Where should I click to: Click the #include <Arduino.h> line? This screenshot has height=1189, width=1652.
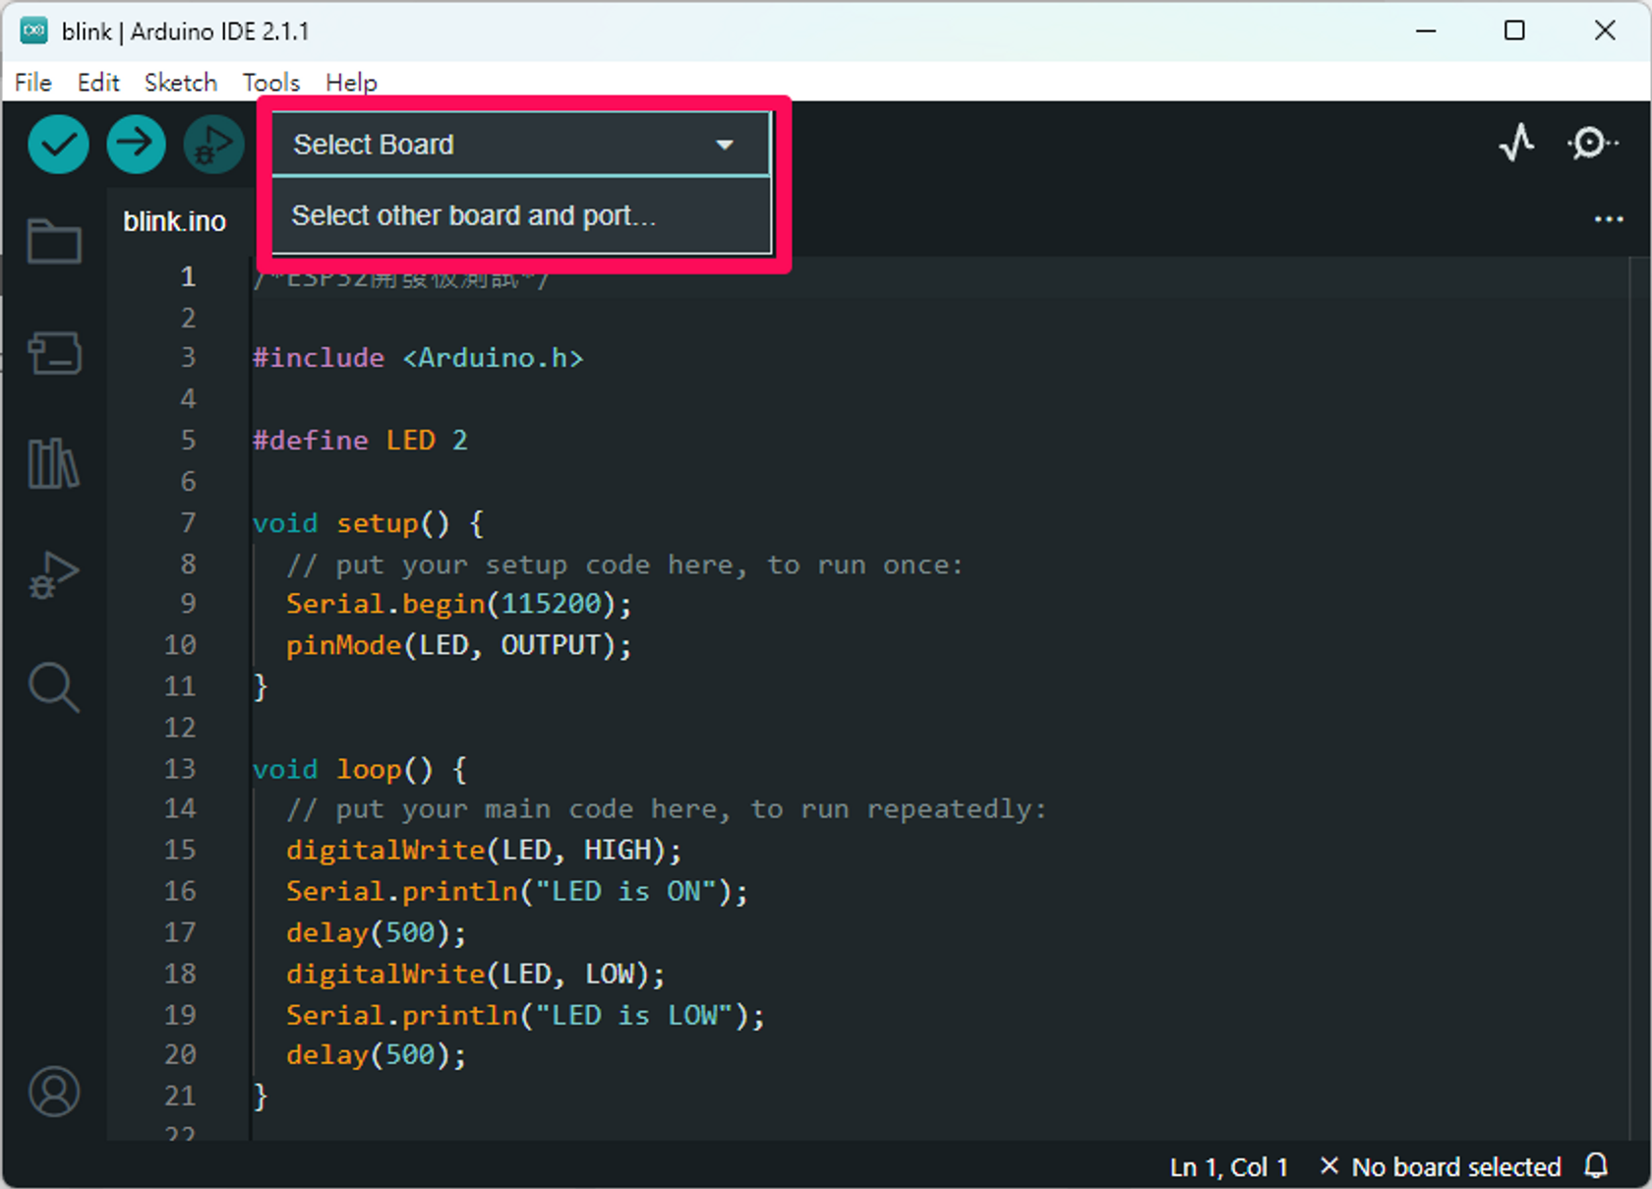point(418,358)
